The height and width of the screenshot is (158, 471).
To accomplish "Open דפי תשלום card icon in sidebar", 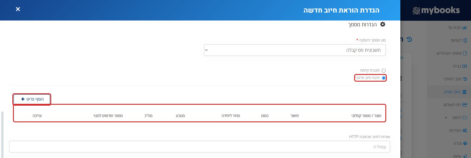I will pos(465,105).
